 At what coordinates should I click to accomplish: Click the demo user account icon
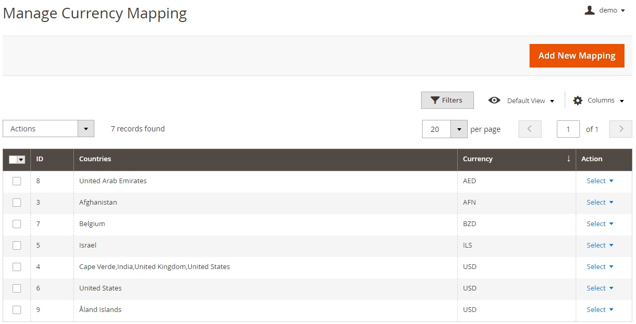(589, 10)
